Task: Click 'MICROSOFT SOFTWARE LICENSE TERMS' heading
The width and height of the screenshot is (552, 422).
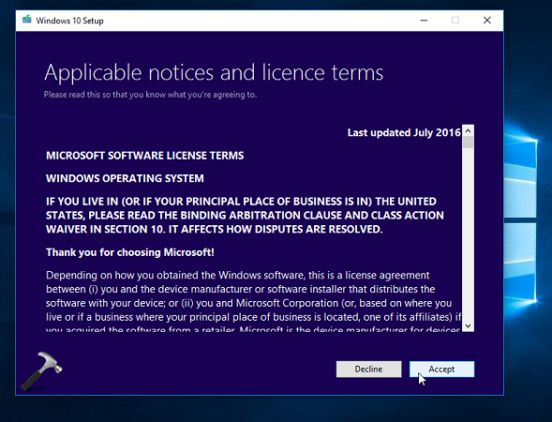Action: (x=144, y=156)
